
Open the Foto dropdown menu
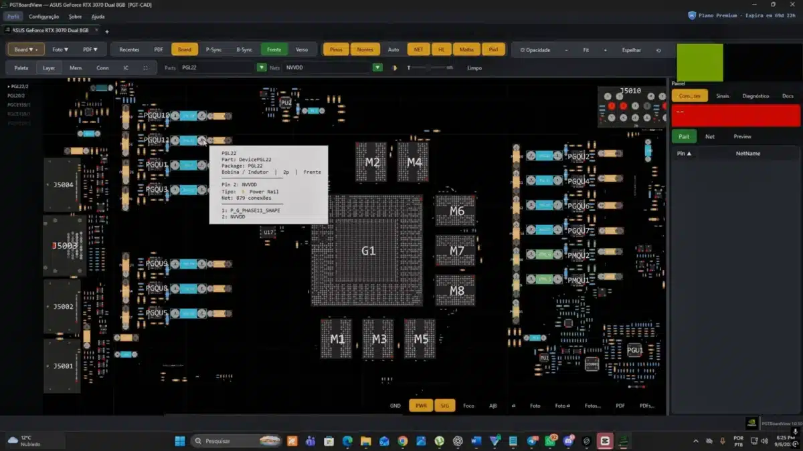point(60,49)
